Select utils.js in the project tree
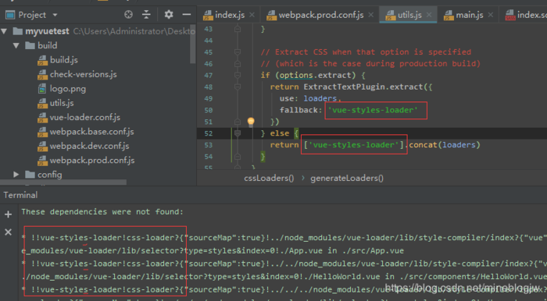 (62, 103)
